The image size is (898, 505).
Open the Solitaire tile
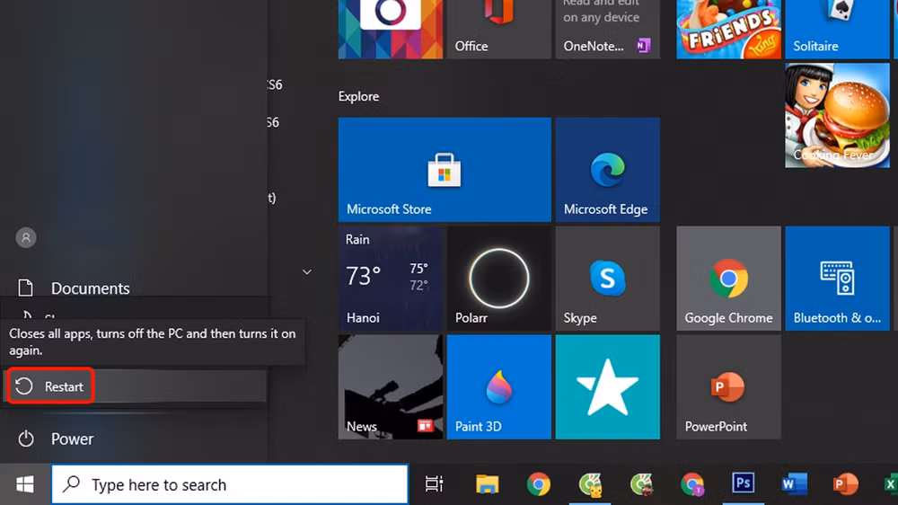pyautogui.click(x=837, y=30)
